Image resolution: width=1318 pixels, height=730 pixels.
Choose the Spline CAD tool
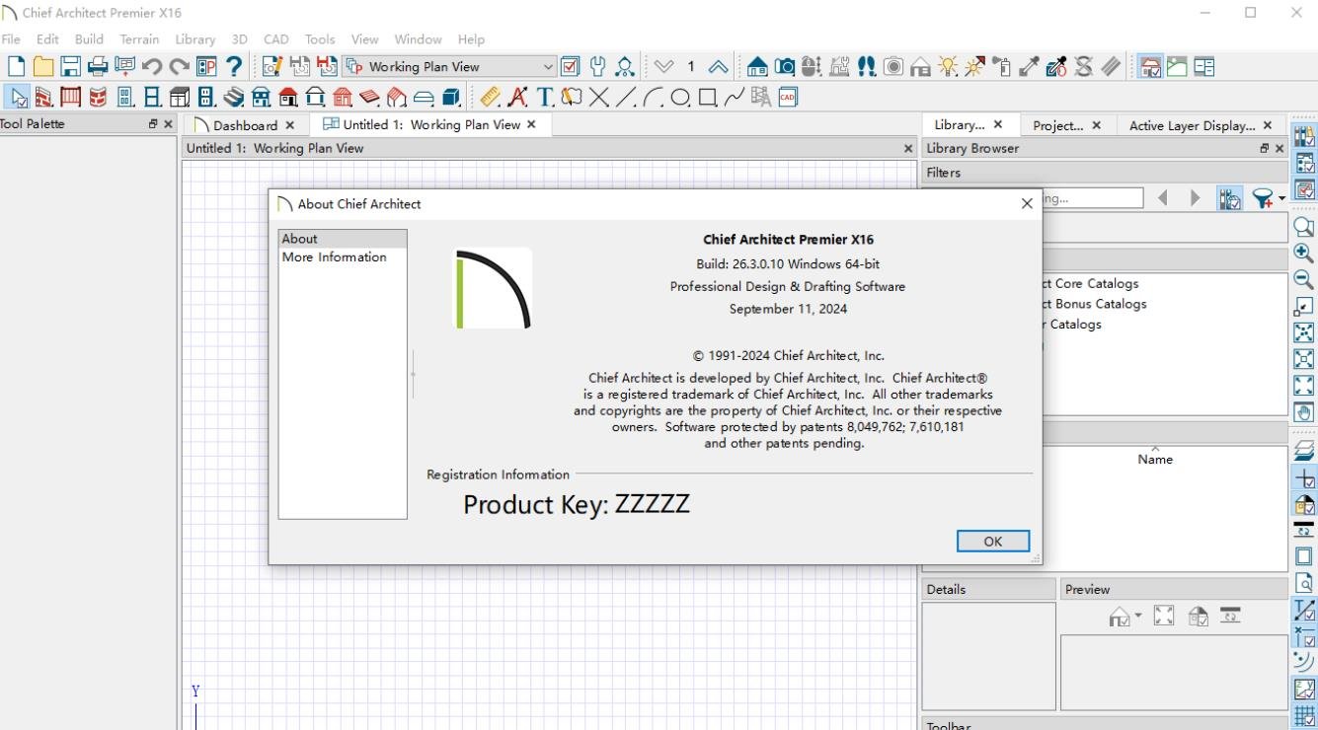click(734, 97)
